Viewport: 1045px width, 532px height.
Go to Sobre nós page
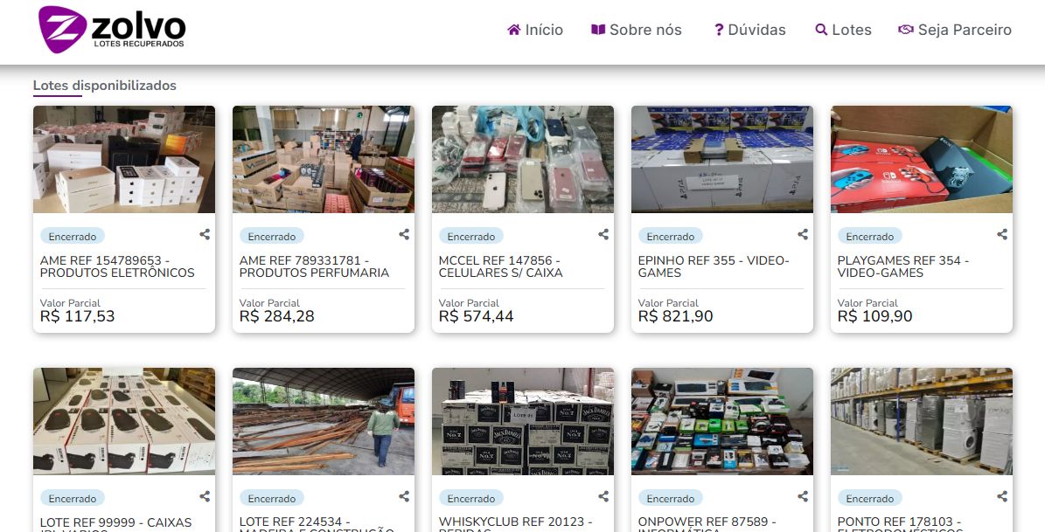pos(637,30)
